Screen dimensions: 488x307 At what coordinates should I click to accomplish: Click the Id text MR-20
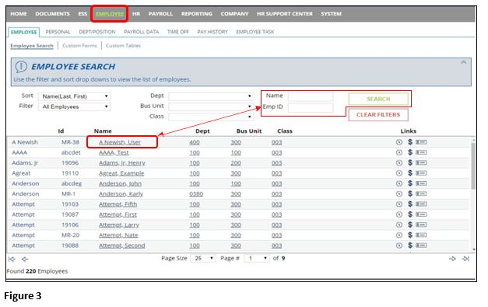70,235
